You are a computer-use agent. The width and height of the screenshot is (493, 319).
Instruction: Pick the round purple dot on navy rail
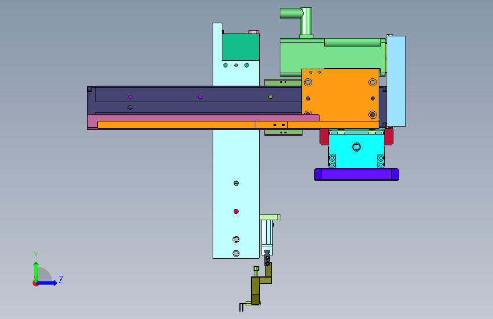pos(130,96)
